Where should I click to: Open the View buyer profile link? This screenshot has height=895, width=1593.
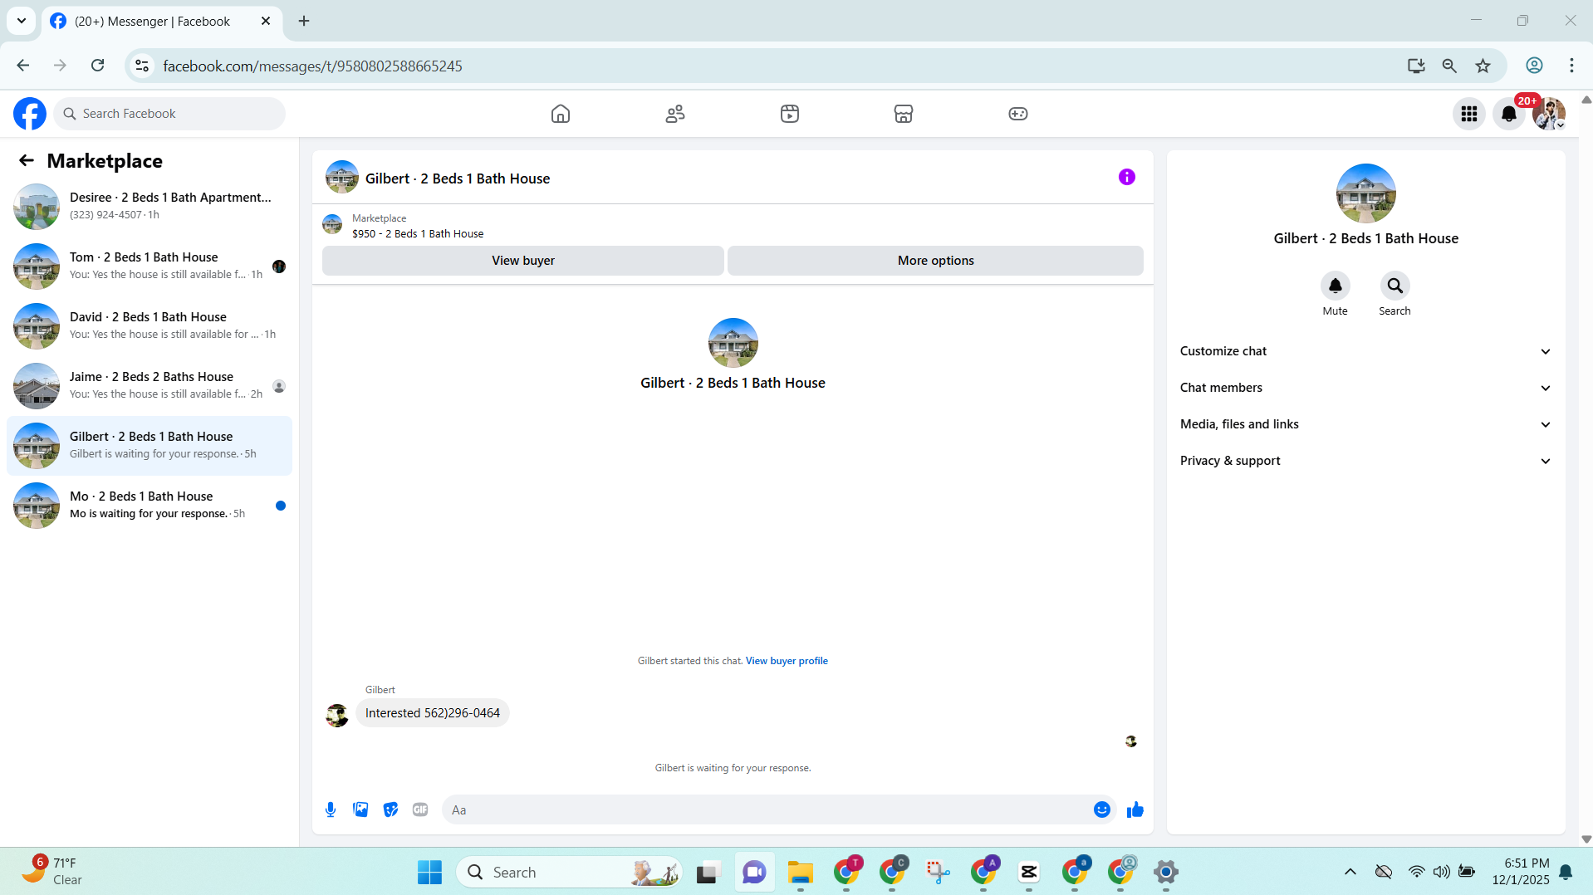click(787, 661)
